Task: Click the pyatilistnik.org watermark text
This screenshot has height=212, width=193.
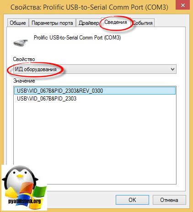Action: (24, 201)
